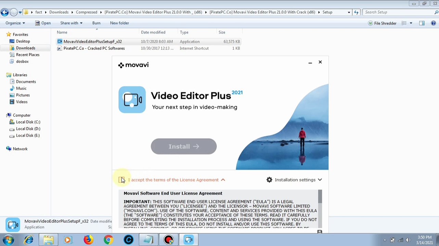Sort files by Size column header
This screenshot has width=439, height=246.
tap(222, 32)
